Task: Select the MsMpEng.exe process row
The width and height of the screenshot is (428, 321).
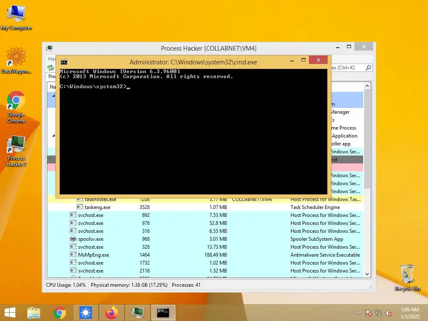Action: pyautogui.click(x=205, y=255)
